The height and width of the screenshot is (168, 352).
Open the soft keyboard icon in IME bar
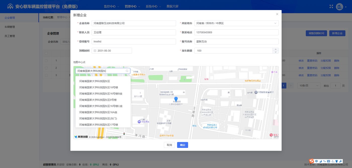328,161
